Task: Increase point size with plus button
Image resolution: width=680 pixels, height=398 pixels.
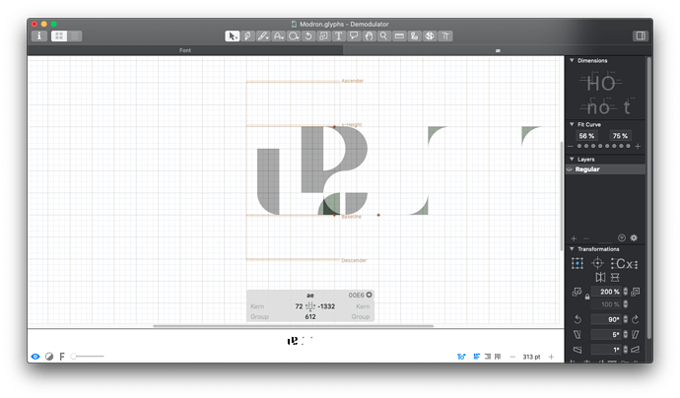Action: pos(551,357)
